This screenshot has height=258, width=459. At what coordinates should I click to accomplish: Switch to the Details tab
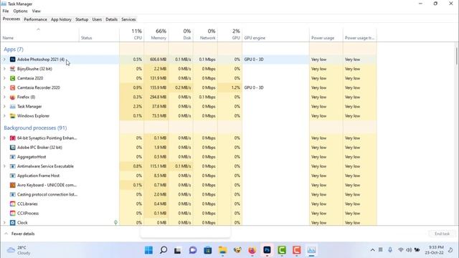coord(112,19)
